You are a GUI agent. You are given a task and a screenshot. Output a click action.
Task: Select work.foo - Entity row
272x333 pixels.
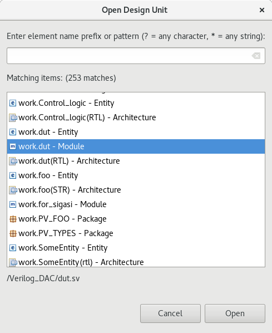coord(136,175)
